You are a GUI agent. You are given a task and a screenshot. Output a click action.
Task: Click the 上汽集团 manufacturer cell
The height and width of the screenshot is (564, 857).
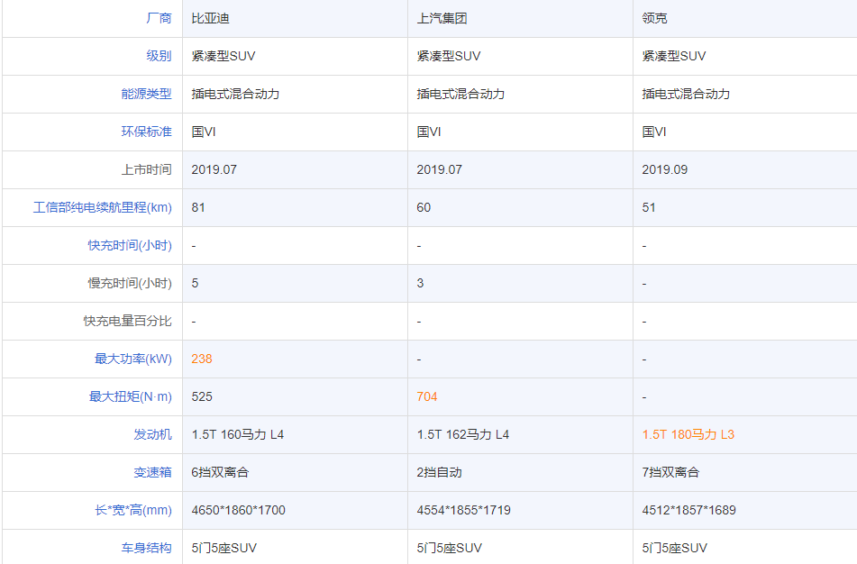pyautogui.click(x=520, y=19)
